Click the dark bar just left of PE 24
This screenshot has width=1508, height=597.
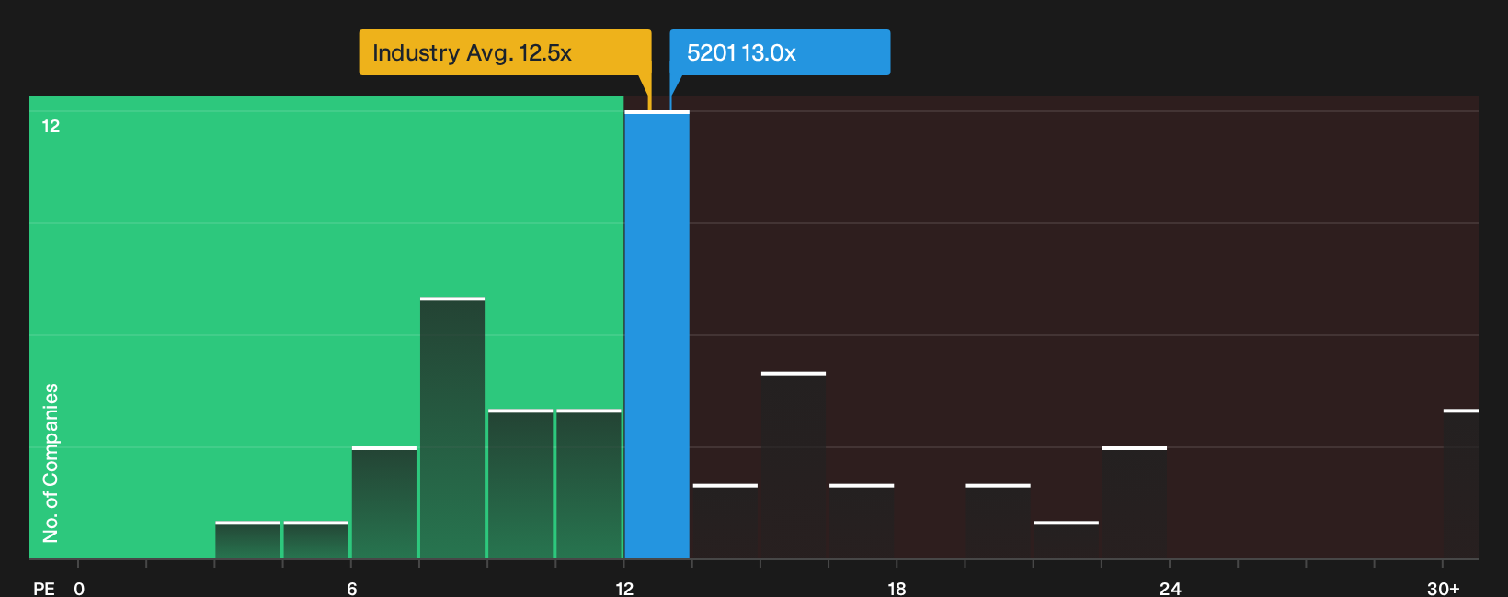coord(1135,503)
